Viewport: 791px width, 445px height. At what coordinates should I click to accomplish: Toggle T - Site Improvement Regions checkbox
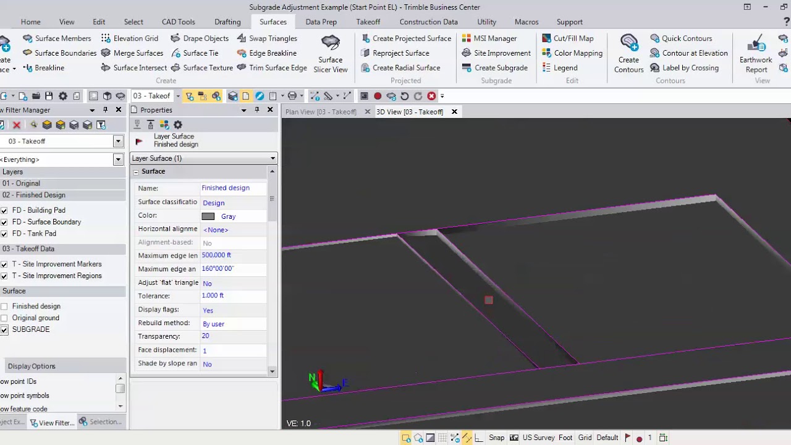tap(4, 276)
